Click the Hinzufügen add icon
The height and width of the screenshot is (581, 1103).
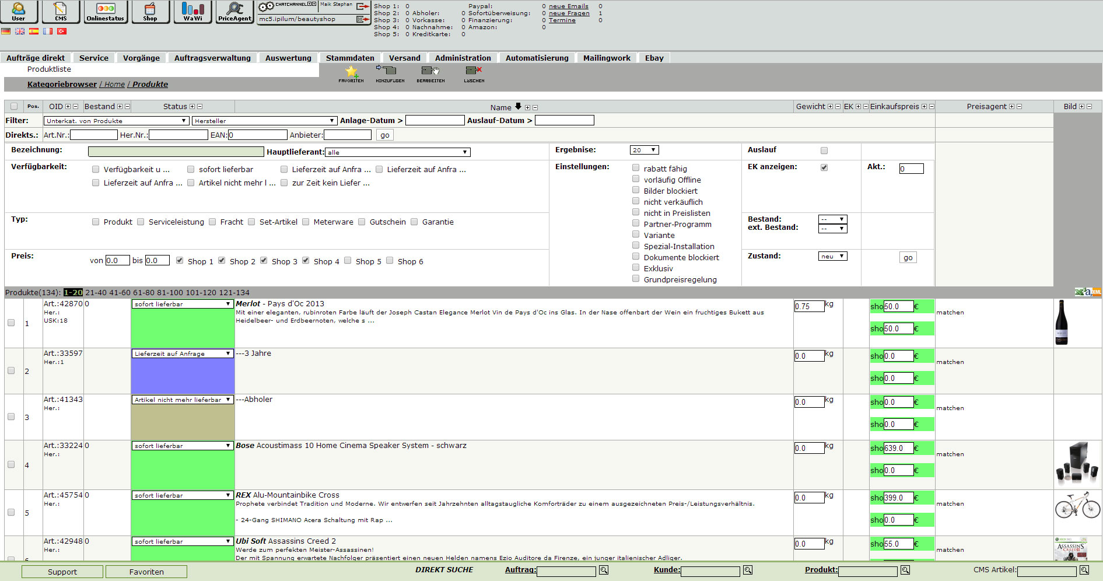390,73
